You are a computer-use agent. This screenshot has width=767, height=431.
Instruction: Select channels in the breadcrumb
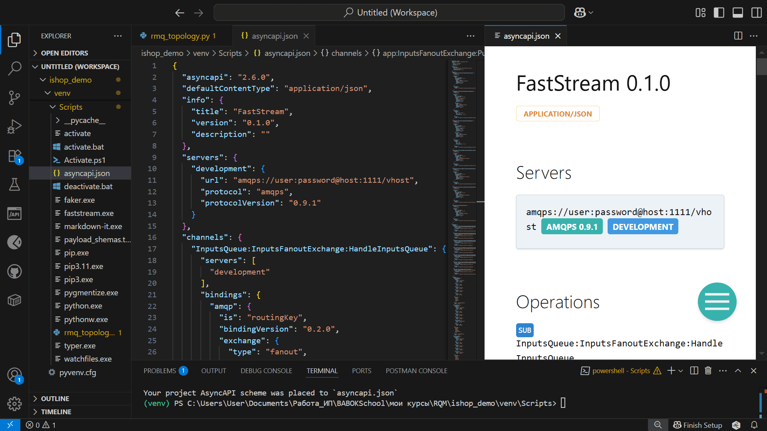[x=346, y=53]
